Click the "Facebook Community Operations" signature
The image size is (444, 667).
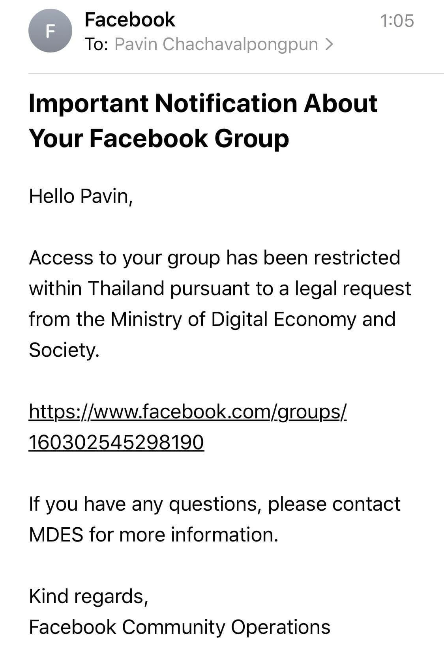(x=180, y=627)
